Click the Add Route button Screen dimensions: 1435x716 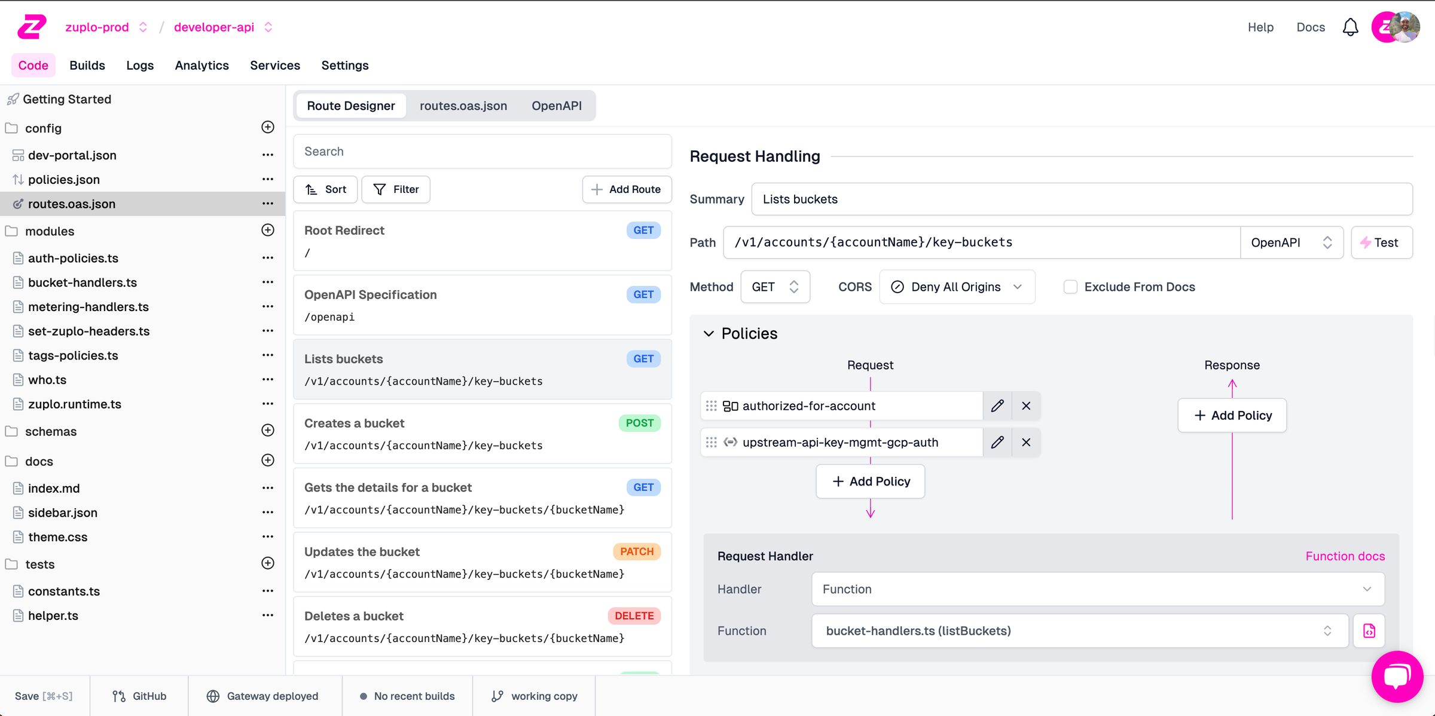[x=627, y=189]
